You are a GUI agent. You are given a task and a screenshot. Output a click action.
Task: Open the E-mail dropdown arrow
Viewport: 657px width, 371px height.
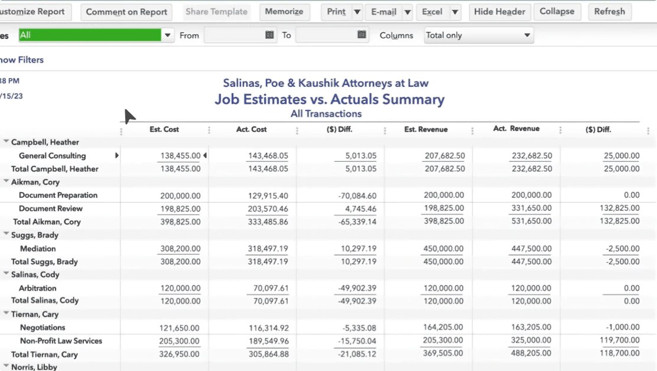407,12
